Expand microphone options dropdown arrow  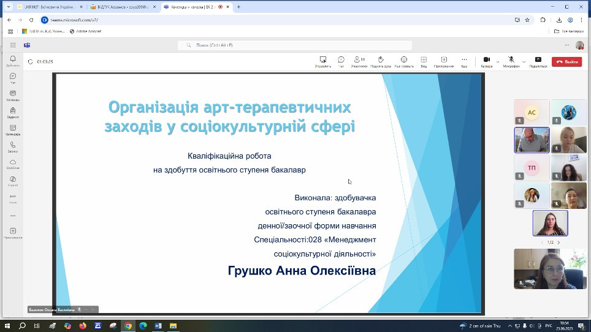click(x=524, y=61)
